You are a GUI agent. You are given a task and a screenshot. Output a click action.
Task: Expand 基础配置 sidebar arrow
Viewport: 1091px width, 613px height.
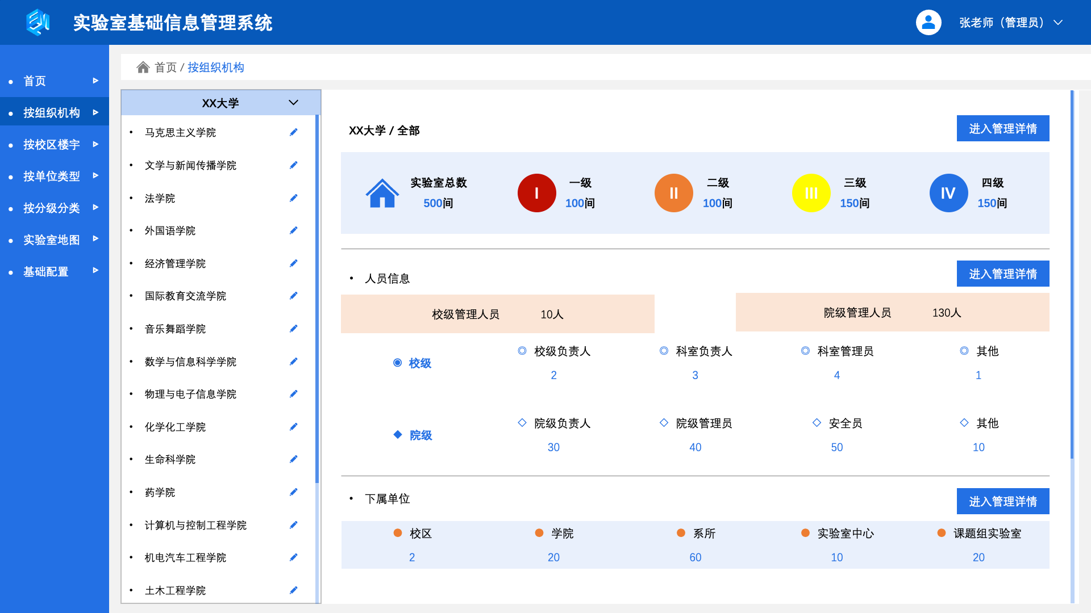click(x=95, y=271)
